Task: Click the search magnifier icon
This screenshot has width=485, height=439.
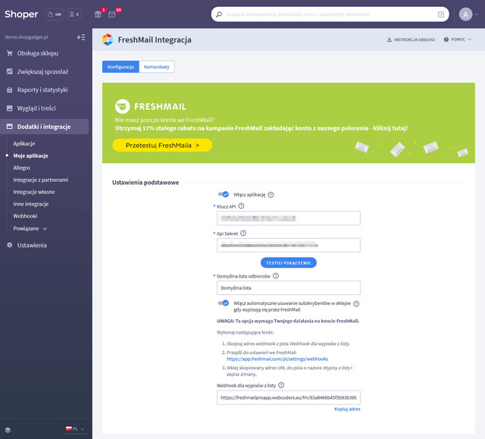Action: pyautogui.click(x=219, y=14)
